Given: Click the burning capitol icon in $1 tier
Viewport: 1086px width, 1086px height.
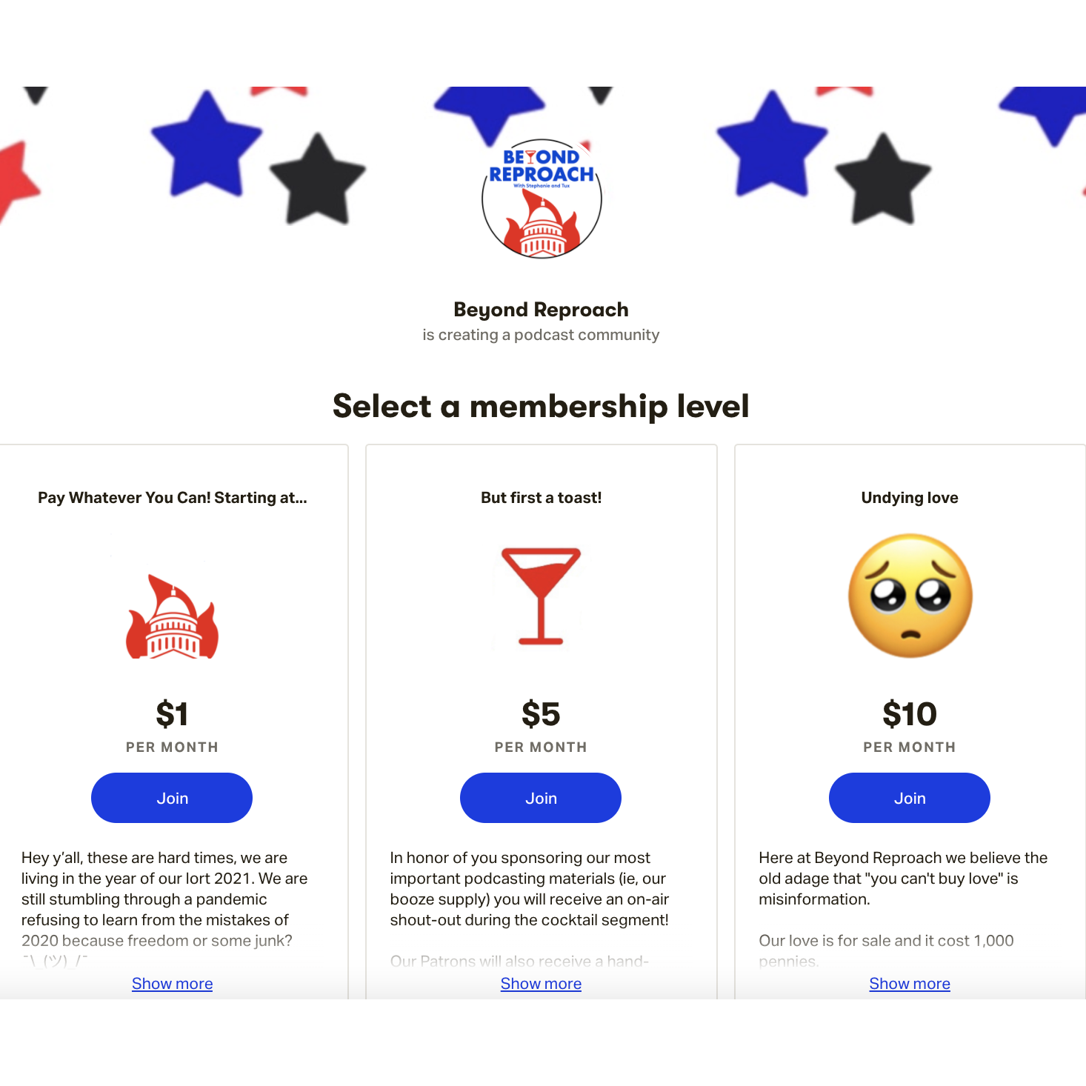Looking at the screenshot, I should [172, 617].
